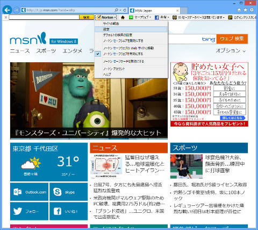Expand the オプション dropdown
Screen dimensions: 258x230
coord(231,51)
